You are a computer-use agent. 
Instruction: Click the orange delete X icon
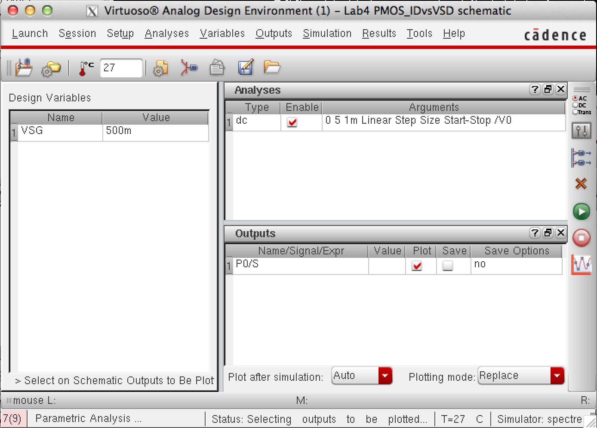(581, 184)
